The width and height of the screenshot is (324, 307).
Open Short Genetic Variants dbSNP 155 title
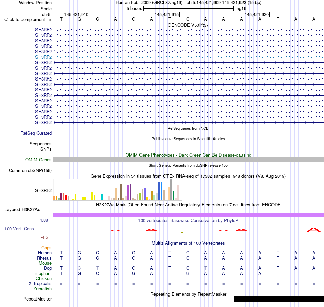pyautogui.click(x=188, y=165)
